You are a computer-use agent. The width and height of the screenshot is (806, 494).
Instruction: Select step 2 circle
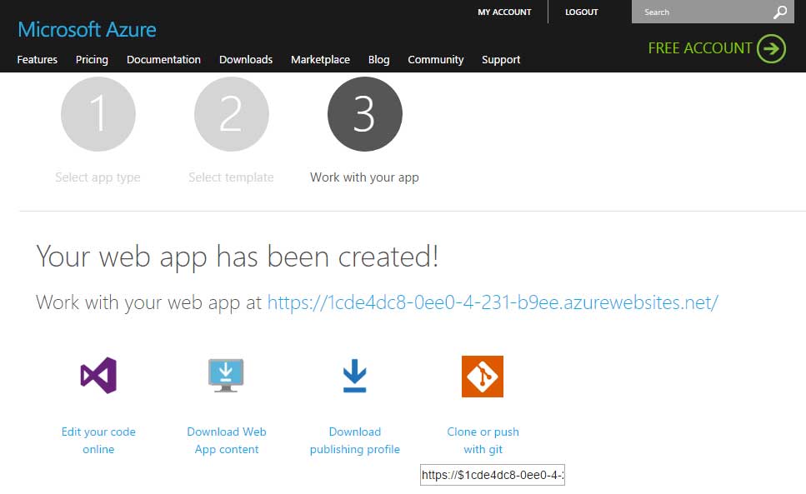232,114
